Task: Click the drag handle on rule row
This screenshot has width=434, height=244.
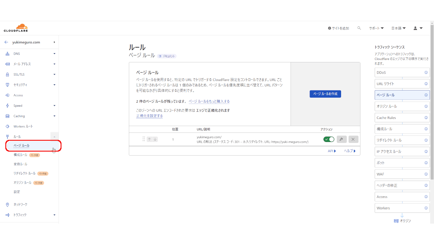Action: pyautogui.click(x=144, y=139)
